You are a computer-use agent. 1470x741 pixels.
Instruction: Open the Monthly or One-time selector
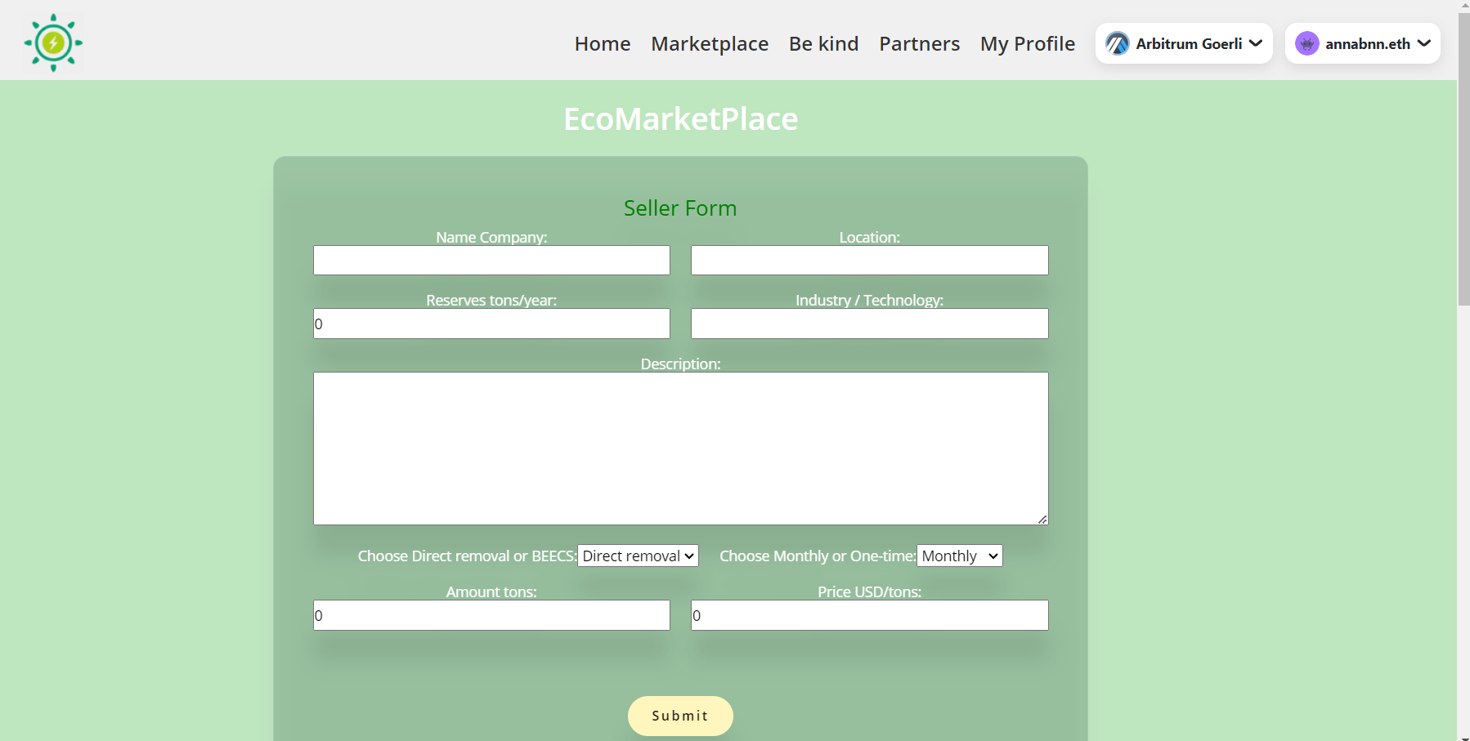tap(958, 556)
